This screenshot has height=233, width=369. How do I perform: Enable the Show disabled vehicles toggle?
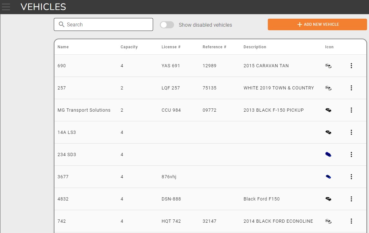coord(167,25)
